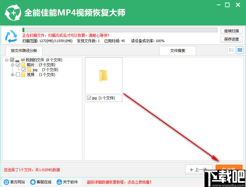246x187 pixels.
Task: Open the 超级详细数据恢复教程 tutorial link
Action: [x=119, y=182]
